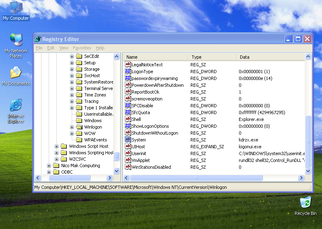Open the View menu
This screenshot has width=322, height=229.
pos(64,48)
